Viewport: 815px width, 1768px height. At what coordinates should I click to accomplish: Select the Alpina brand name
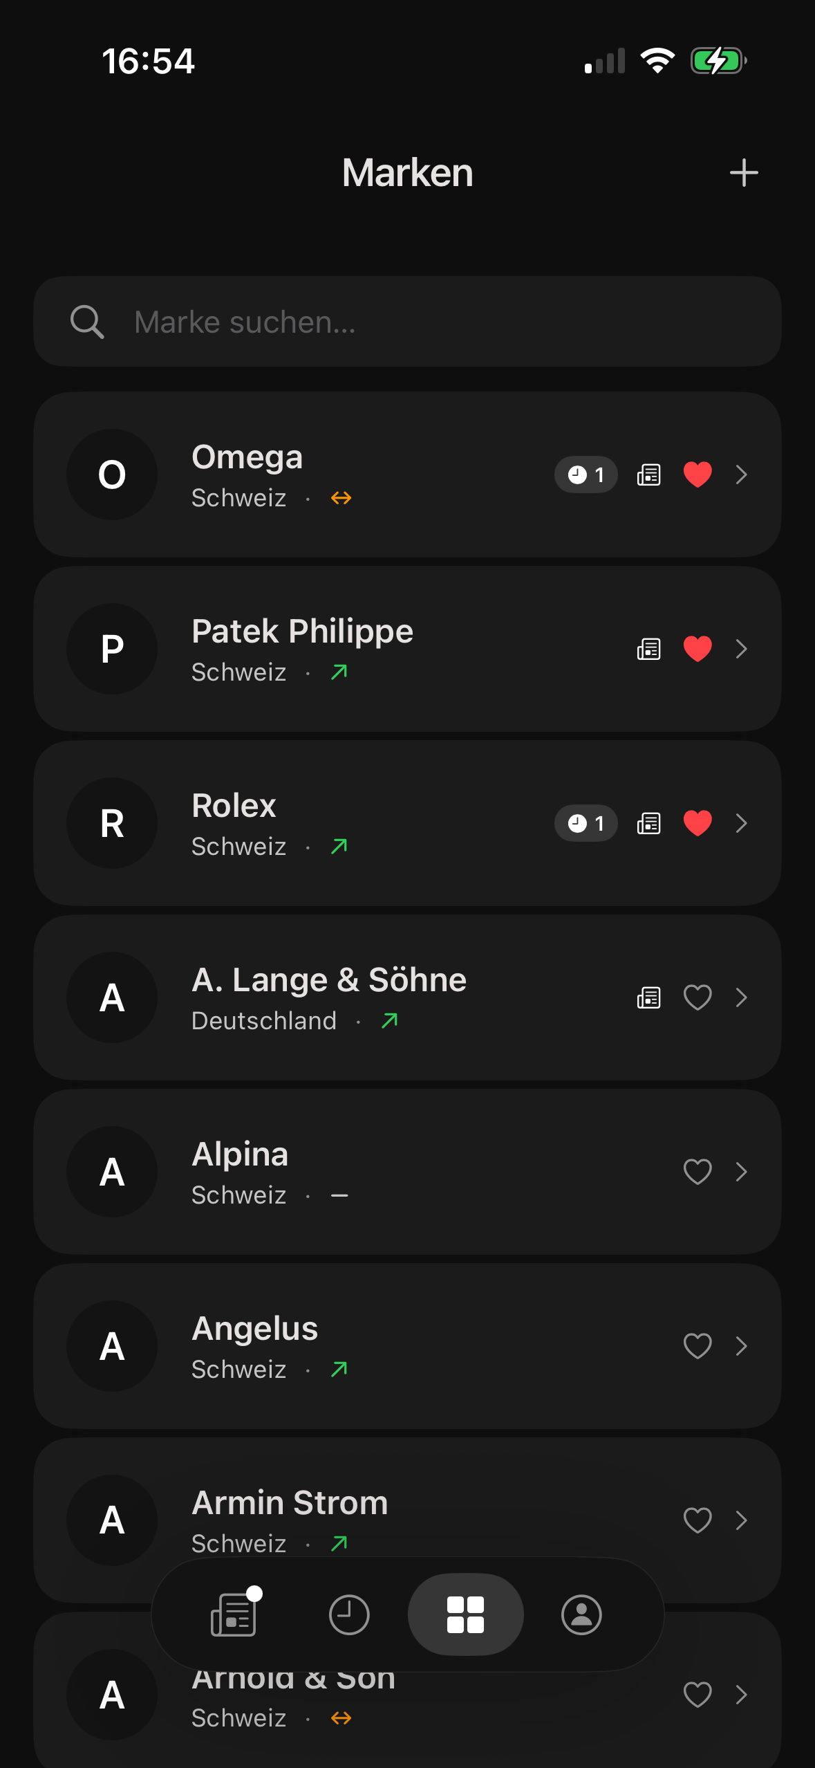[240, 1154]
